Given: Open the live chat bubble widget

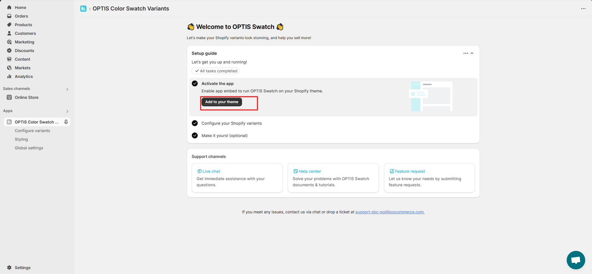Looking at the screenshot, I should click(576, 260).
